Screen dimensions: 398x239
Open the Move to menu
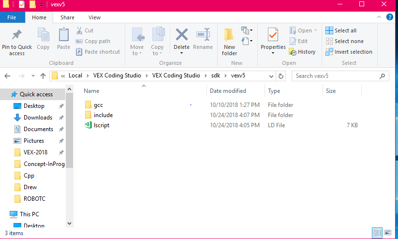tap(137, 42)
